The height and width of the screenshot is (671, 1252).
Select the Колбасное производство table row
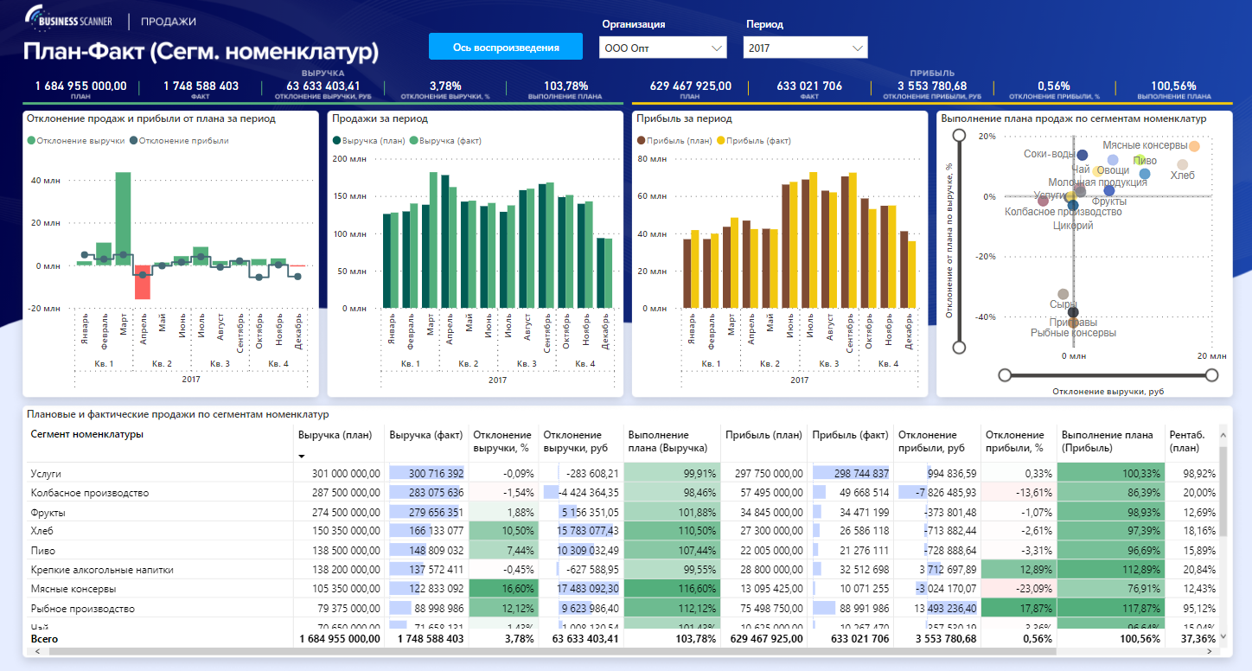(622, 492)
